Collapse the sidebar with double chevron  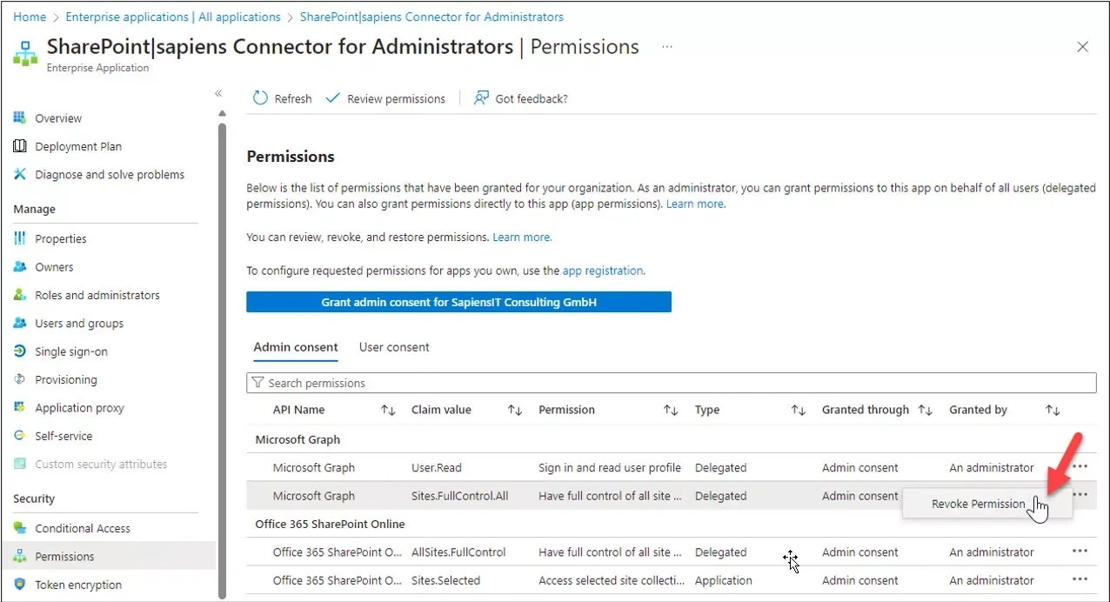click(x=218, y=94)
